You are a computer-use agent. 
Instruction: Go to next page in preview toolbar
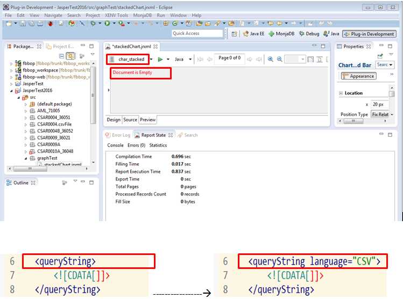(x=249, y=59)
